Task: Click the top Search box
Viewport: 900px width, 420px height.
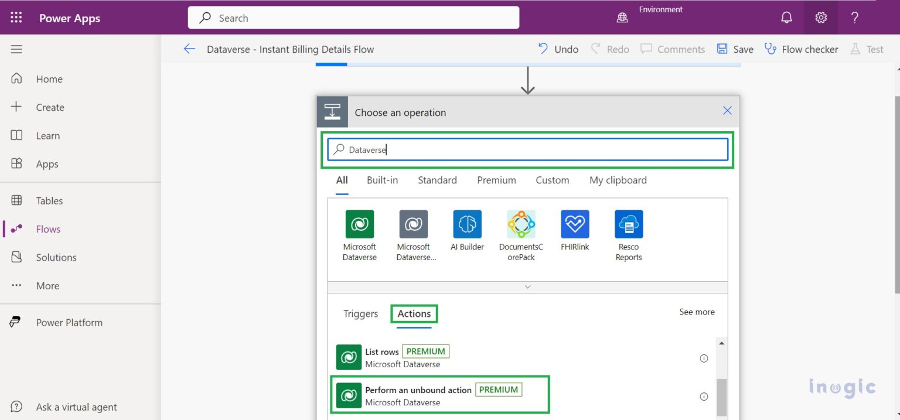Action: 353,18
